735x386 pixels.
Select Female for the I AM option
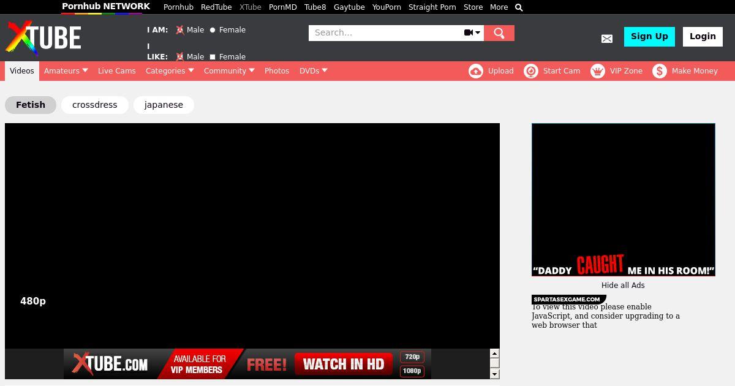pyautogui.click(x=213, y=30)
